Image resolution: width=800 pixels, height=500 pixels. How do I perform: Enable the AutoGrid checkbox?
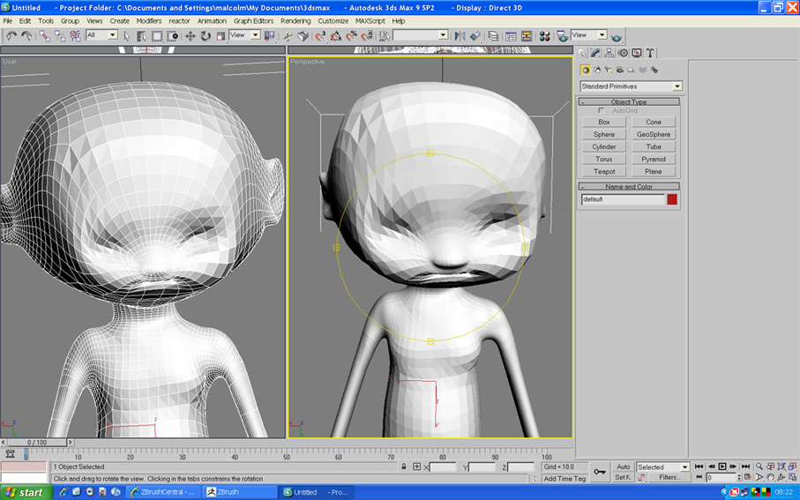[x=602, y=110]
